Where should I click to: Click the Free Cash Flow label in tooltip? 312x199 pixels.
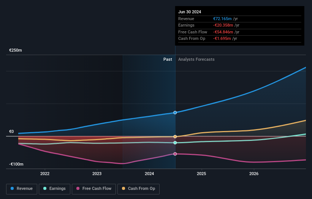pyautogui.click(x=193, y=32)
